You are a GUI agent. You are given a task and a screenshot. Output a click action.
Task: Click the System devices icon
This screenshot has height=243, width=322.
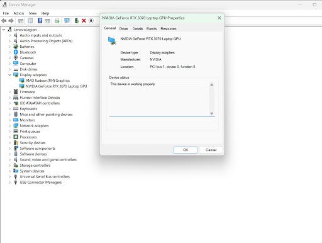[x=16, y=171]
